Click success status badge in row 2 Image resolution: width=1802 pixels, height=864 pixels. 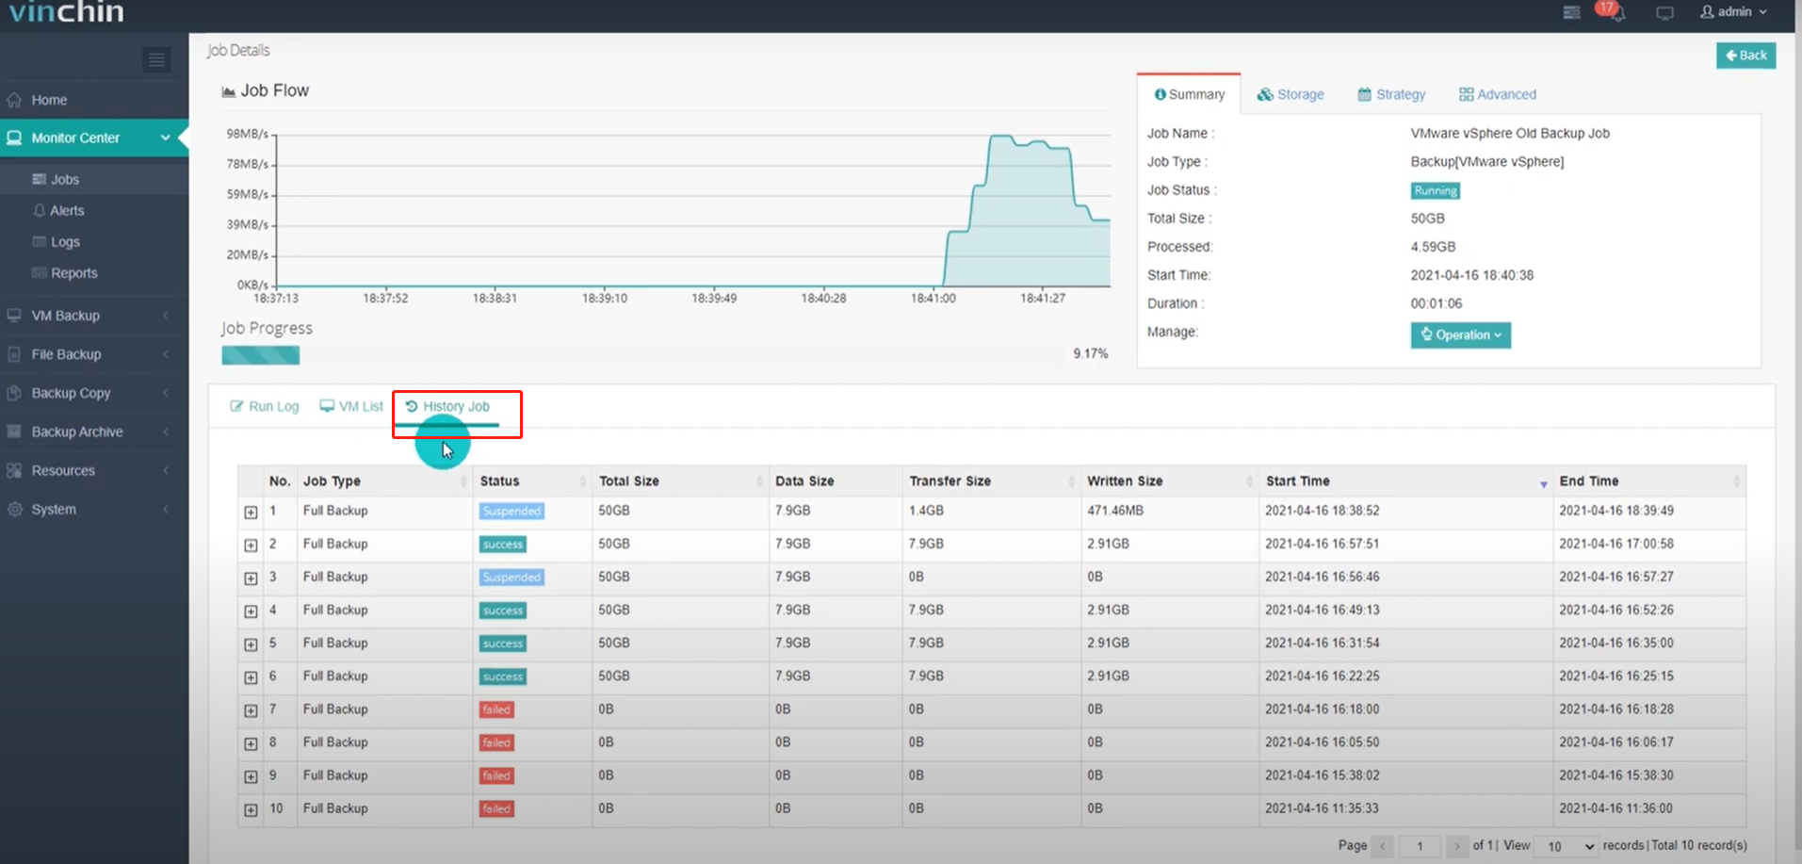503,545
